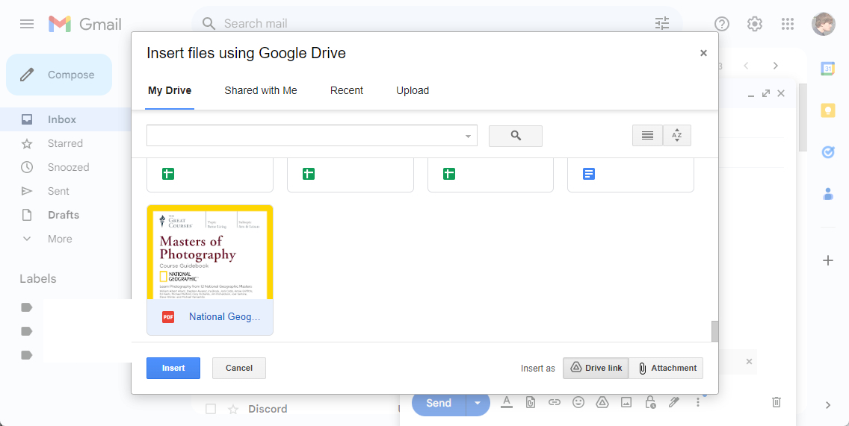Click the Google Doc file card
The width and height of the screenshot is (849, 426).
coord(631,175)
